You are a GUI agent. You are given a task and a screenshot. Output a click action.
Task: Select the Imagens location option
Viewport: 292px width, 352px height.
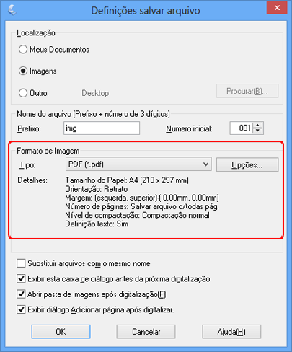pyautogui.click(x=23, y=71)
